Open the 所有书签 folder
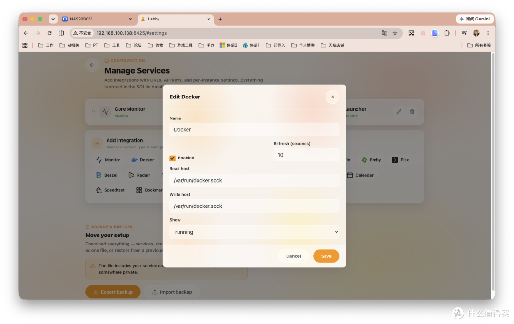 point(479,45)
